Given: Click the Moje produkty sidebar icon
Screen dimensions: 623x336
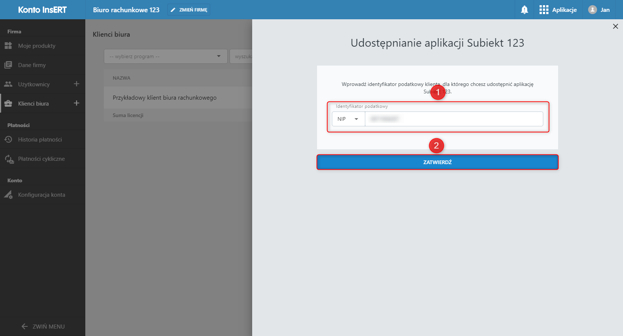Looking at the screenshot, I should click(x=8, y=46).
